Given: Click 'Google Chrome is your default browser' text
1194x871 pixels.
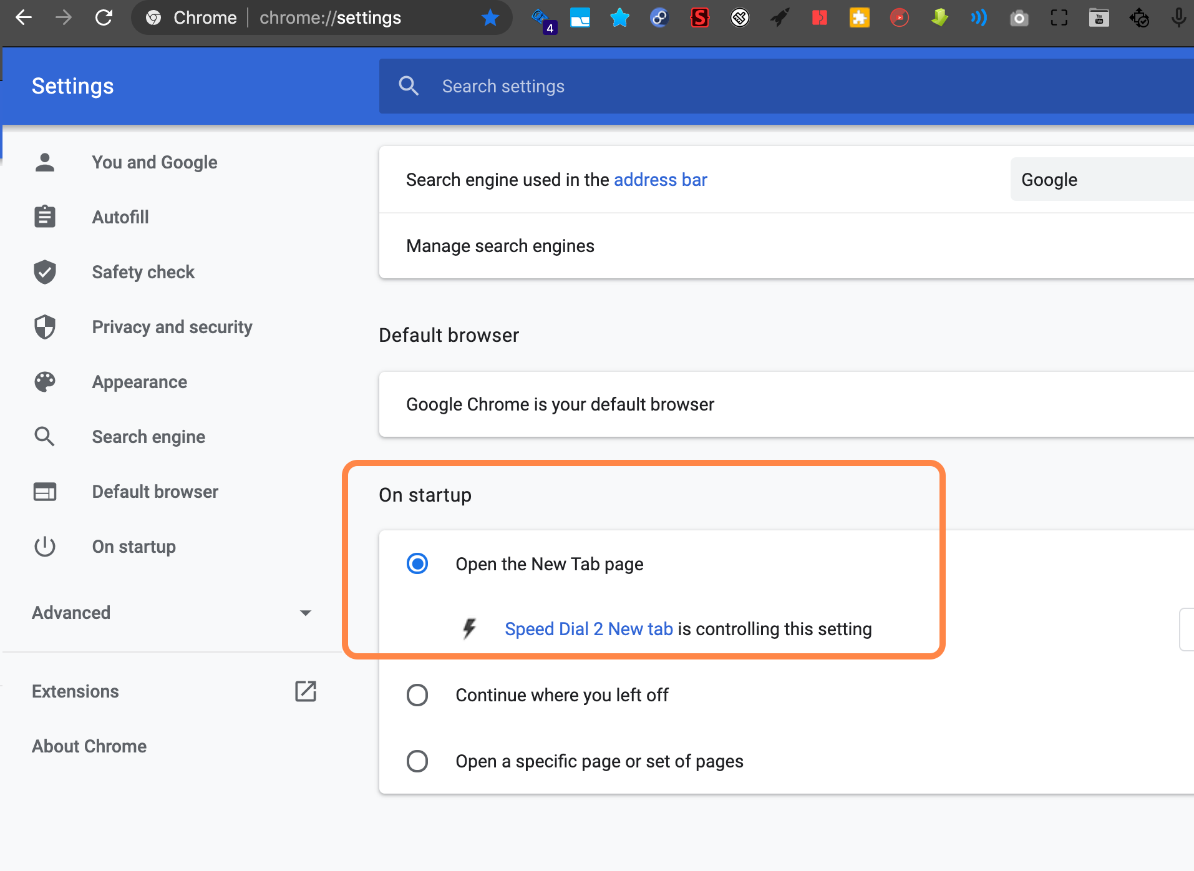Looking at the screenshot, I should click(560, 404).
